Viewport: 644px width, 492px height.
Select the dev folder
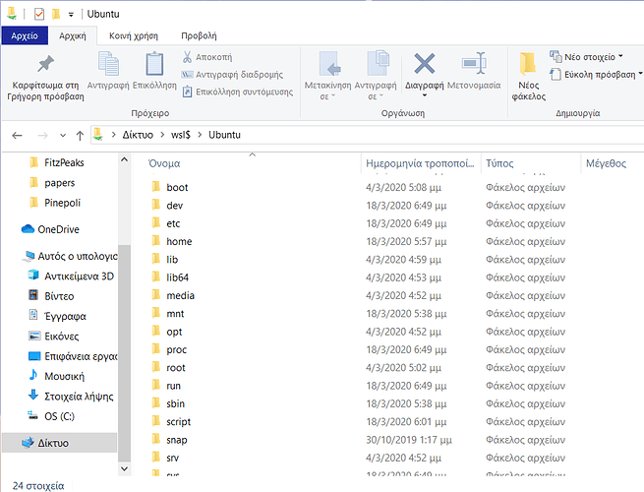coord(175,206)
